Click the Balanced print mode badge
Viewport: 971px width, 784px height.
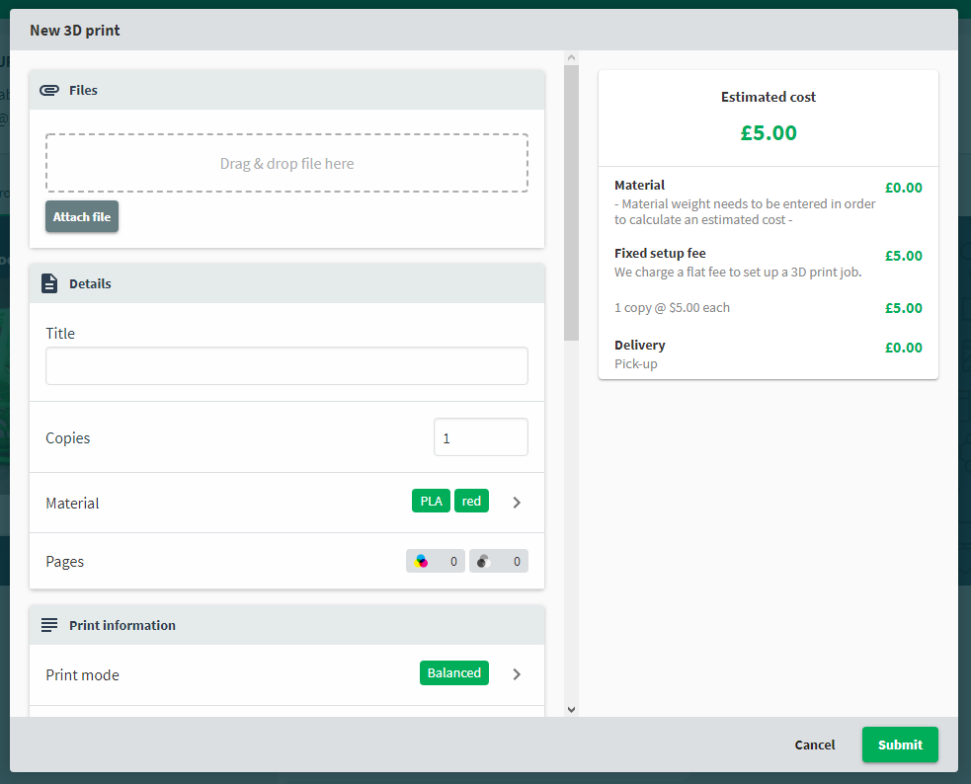pos(454,672)
